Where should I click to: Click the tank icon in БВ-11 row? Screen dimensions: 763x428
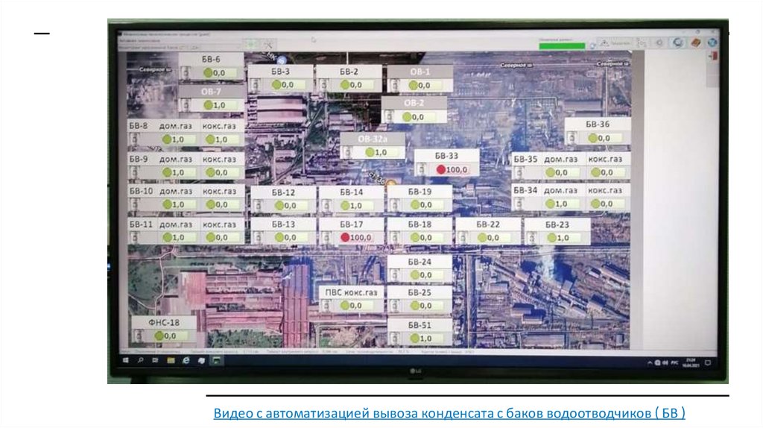135,237
